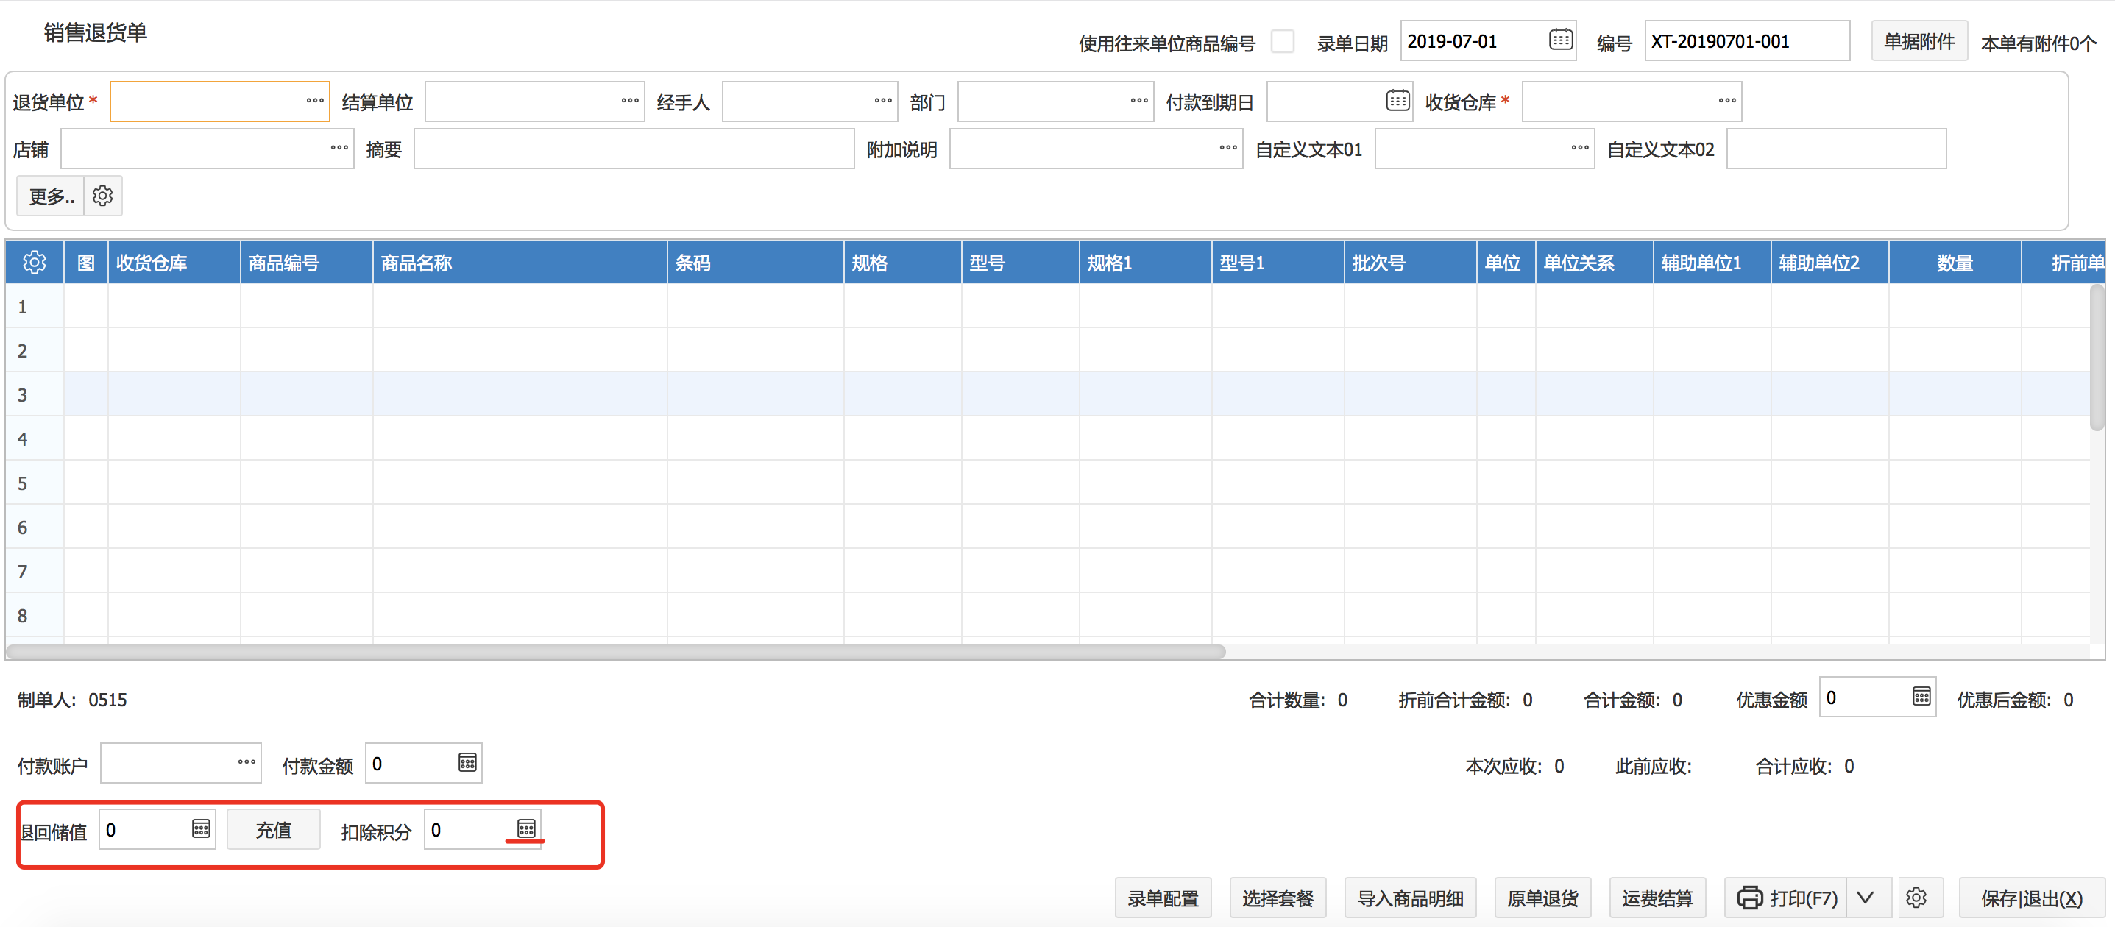Click the 收货仓库 cell in row 4
This screenshot has height=927, width=2115.
pyautogui.click(x=174, y=438)
